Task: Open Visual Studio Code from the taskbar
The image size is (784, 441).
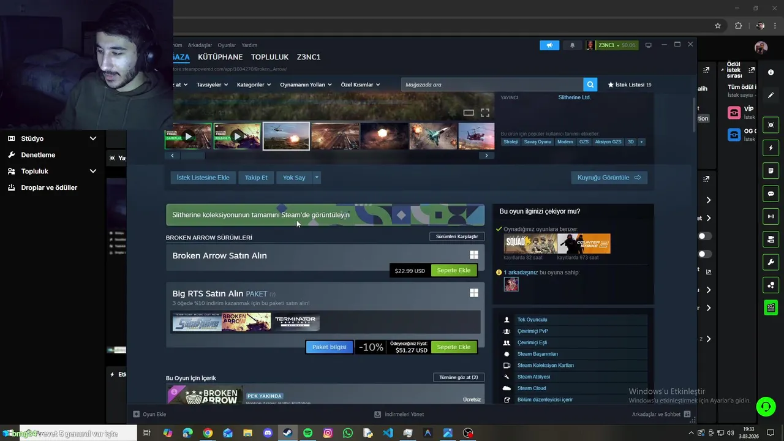Action: click(x=388, y=433)
